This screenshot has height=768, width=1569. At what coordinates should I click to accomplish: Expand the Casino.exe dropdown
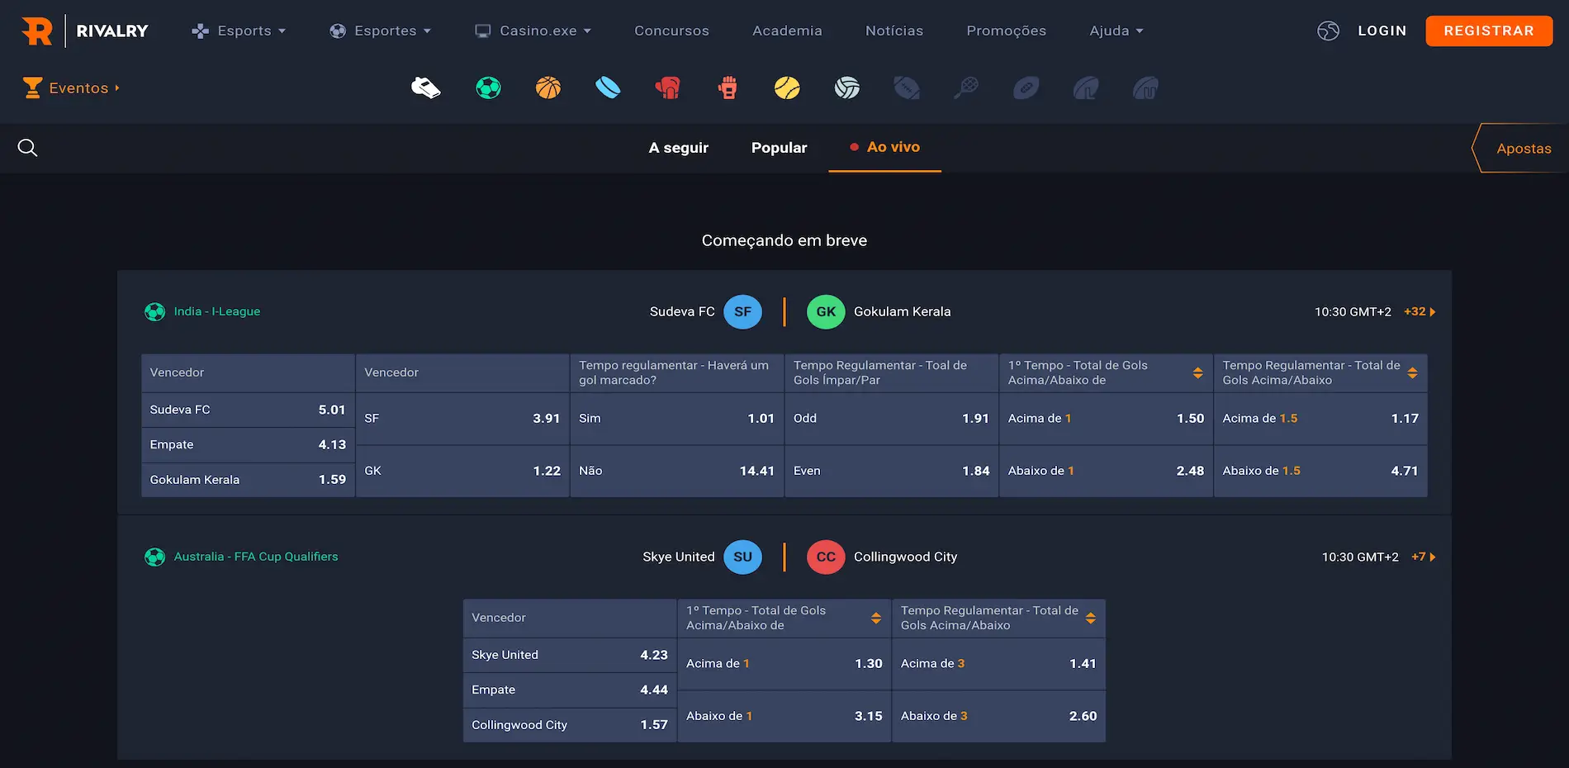(x=533, y=31)
